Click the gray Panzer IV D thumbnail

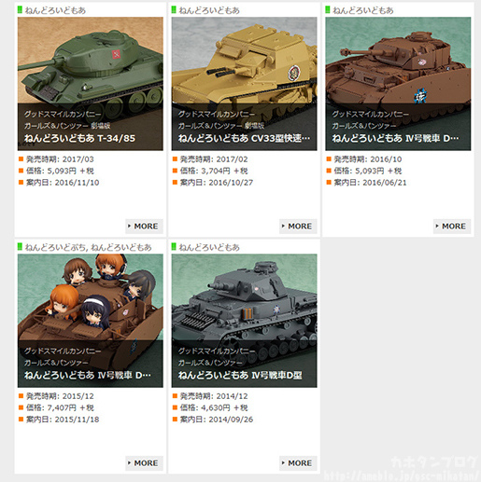click(x=244, y=321)
